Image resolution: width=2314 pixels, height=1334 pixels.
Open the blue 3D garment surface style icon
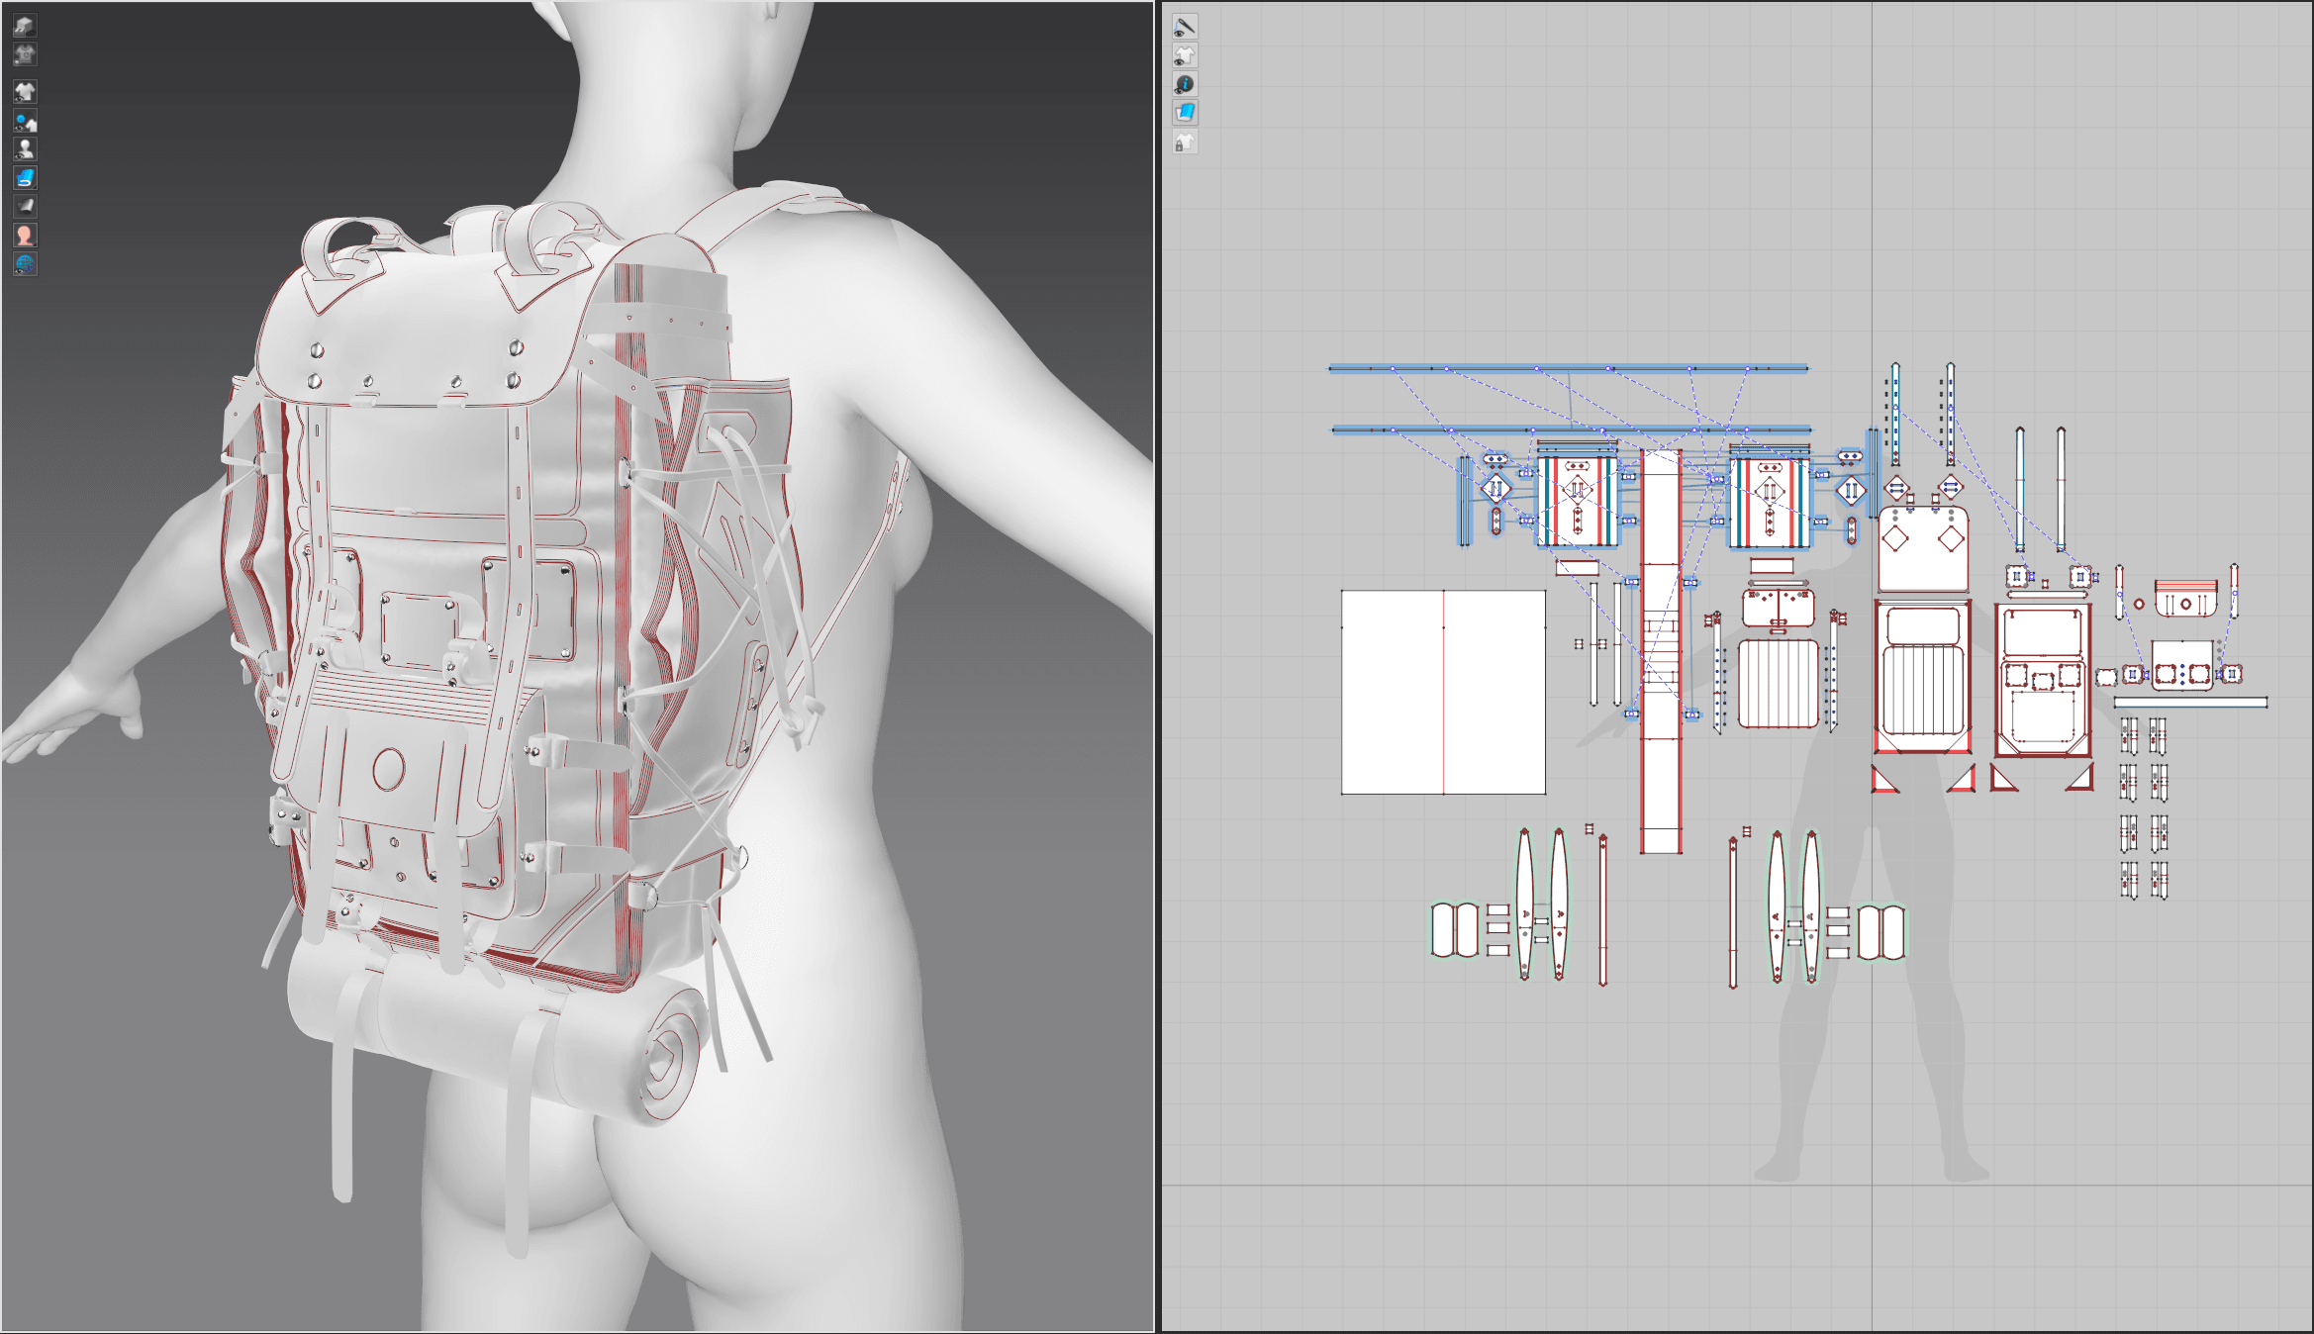pyautogui.click(x=25, y=178)
